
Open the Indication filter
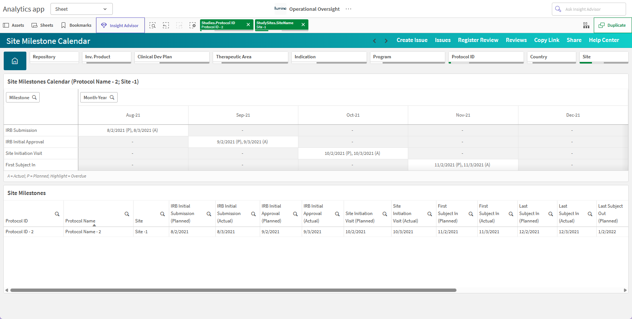(329, 57)
